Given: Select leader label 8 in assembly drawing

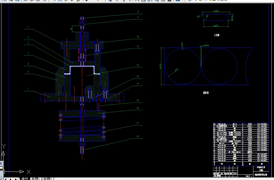Looking at the screenshot, I should pos(138,12).
